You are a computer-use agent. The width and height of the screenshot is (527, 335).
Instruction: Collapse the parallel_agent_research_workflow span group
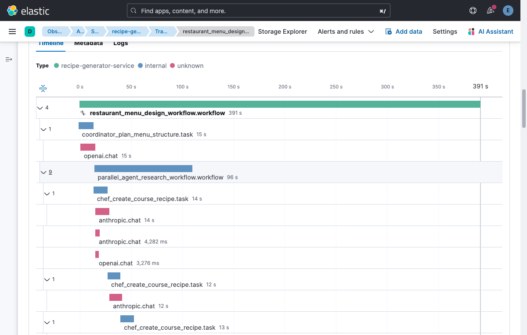(x=43, y=172)
